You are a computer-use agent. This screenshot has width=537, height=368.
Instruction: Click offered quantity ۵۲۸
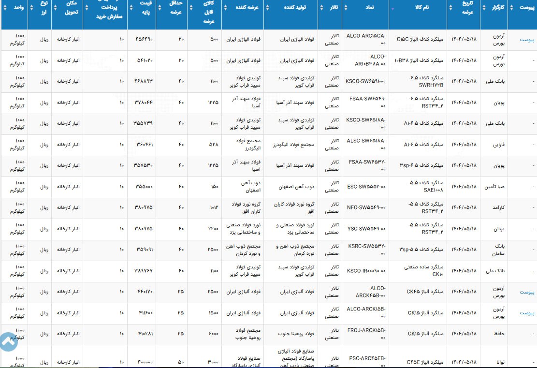pyautogui.click(x=214, y=145)
